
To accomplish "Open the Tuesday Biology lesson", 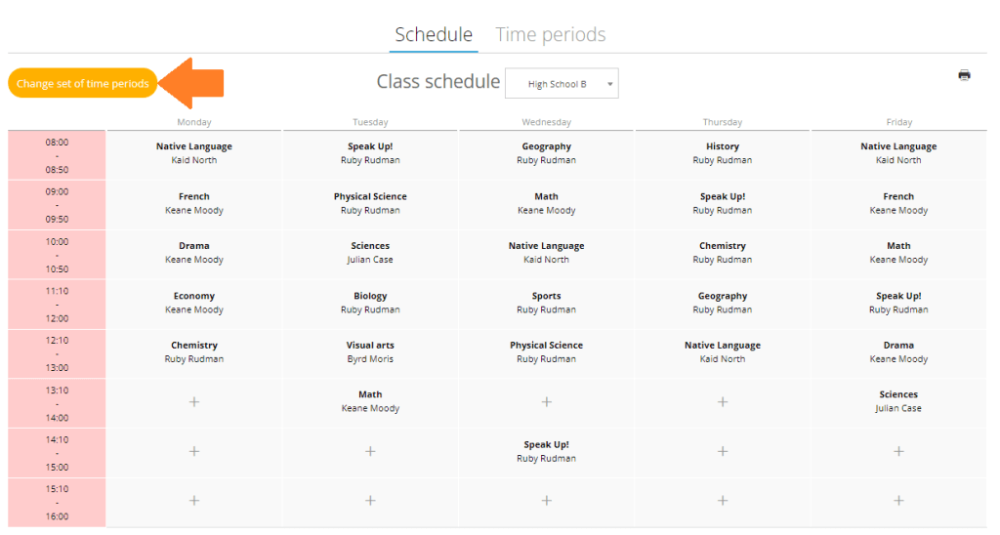I will coord(370,303).
